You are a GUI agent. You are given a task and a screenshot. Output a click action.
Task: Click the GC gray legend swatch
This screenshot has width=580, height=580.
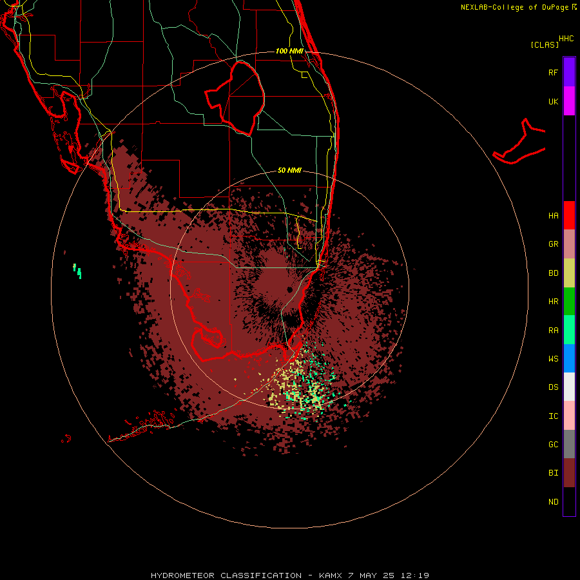click(569, 444)
